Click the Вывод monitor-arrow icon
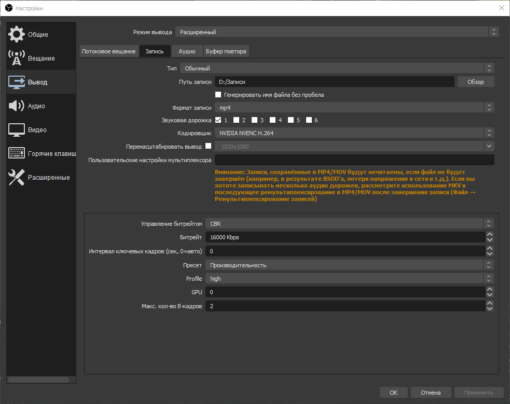The height and width of the screenshot is (404, 510). point(17,82)
